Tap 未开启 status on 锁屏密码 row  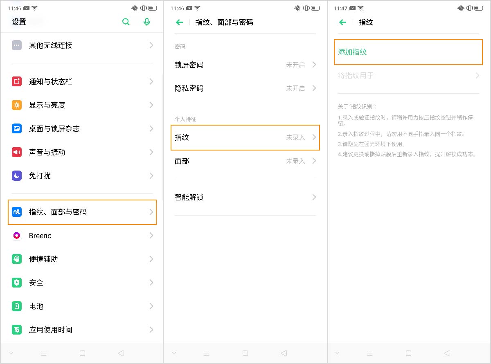click(295, 65)
